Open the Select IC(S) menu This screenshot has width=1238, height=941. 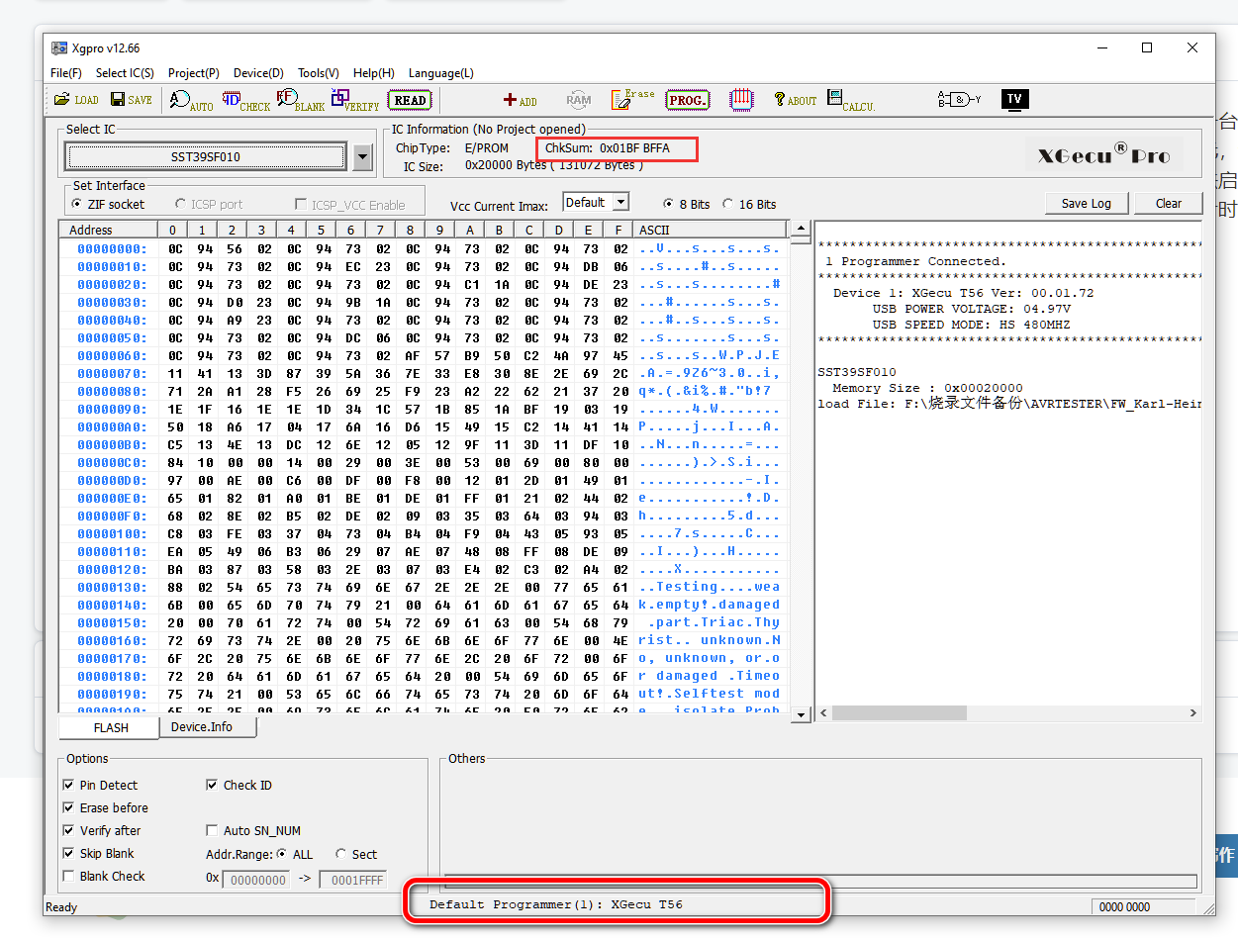[125, 73]
